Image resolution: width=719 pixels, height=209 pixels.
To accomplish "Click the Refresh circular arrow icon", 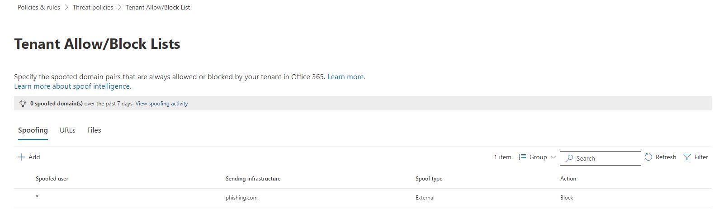I will coord(648,157).
